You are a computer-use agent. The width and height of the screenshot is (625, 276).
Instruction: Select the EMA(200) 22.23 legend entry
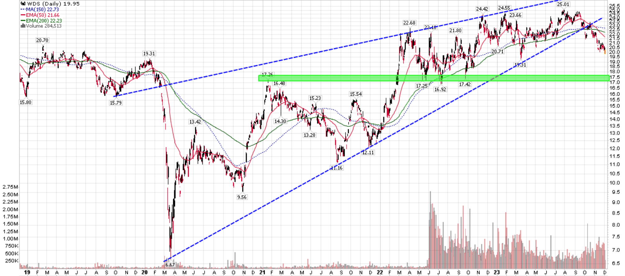click(44, 21)
